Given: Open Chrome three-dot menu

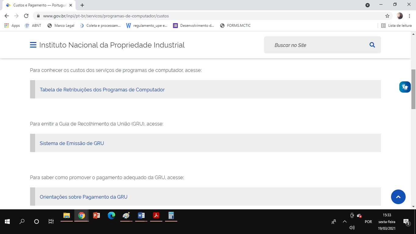Looking at the screenshot, I should pos(410,16).
